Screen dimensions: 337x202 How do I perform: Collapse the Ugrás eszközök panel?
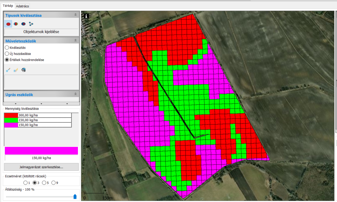tap(75, 95)
